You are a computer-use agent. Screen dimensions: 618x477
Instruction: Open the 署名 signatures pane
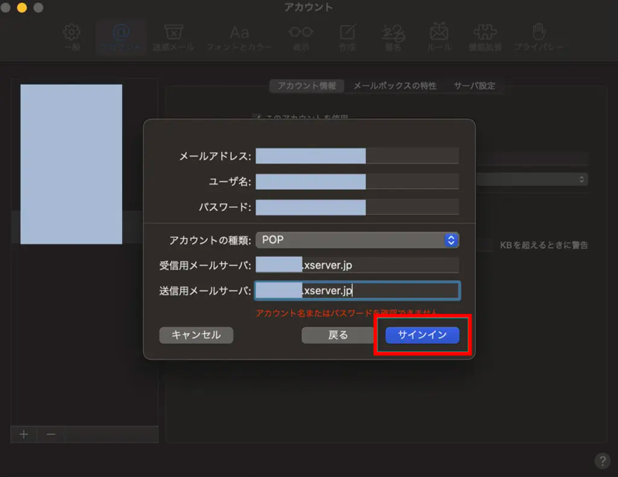[x=393, y=37]
